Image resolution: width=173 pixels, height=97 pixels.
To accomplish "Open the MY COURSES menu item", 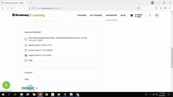I will click(96, 15).
